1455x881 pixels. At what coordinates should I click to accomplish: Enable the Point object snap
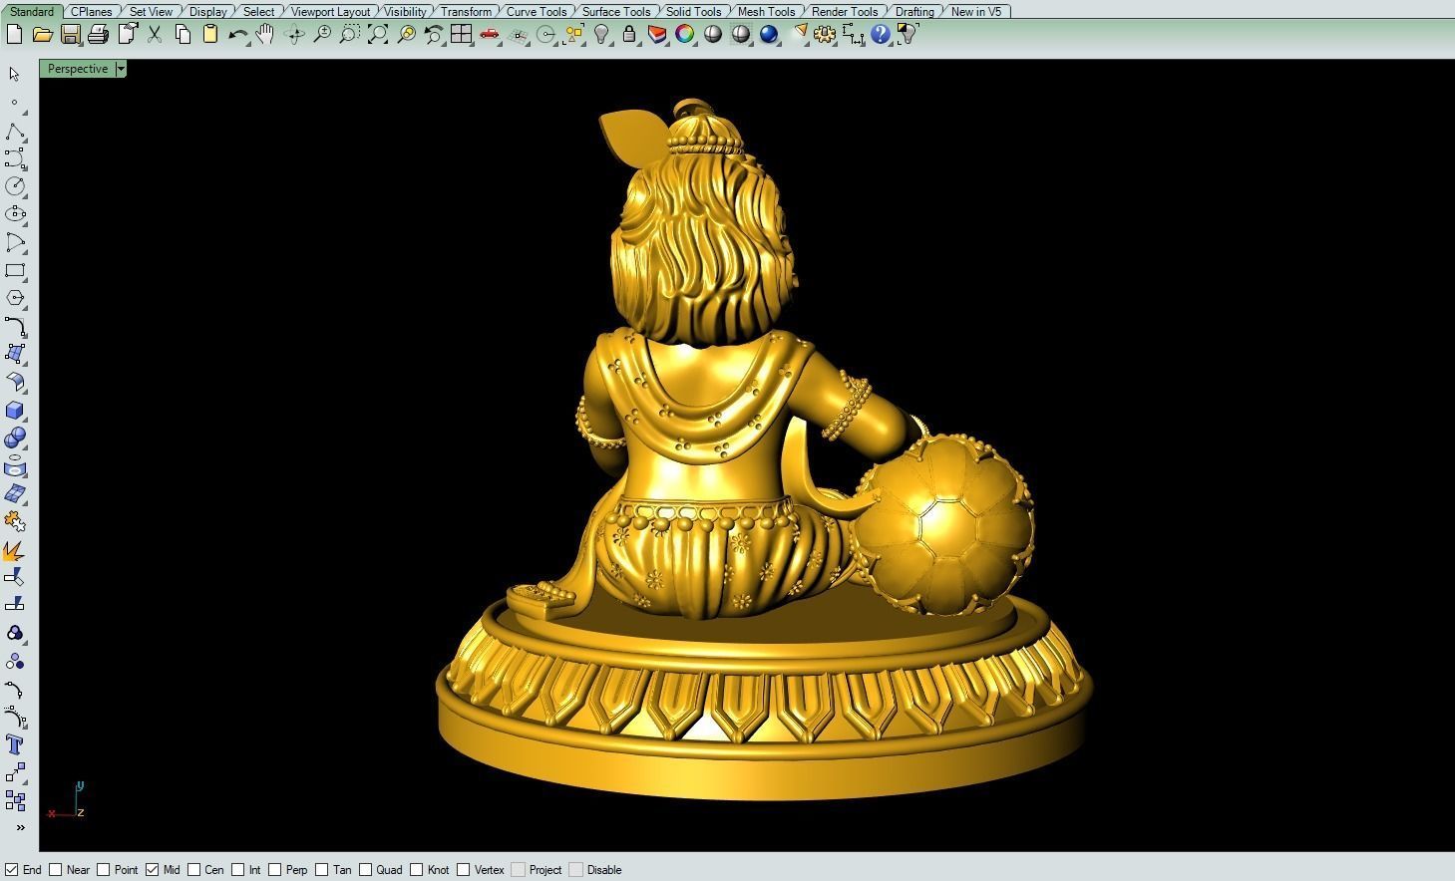[103, 870]
